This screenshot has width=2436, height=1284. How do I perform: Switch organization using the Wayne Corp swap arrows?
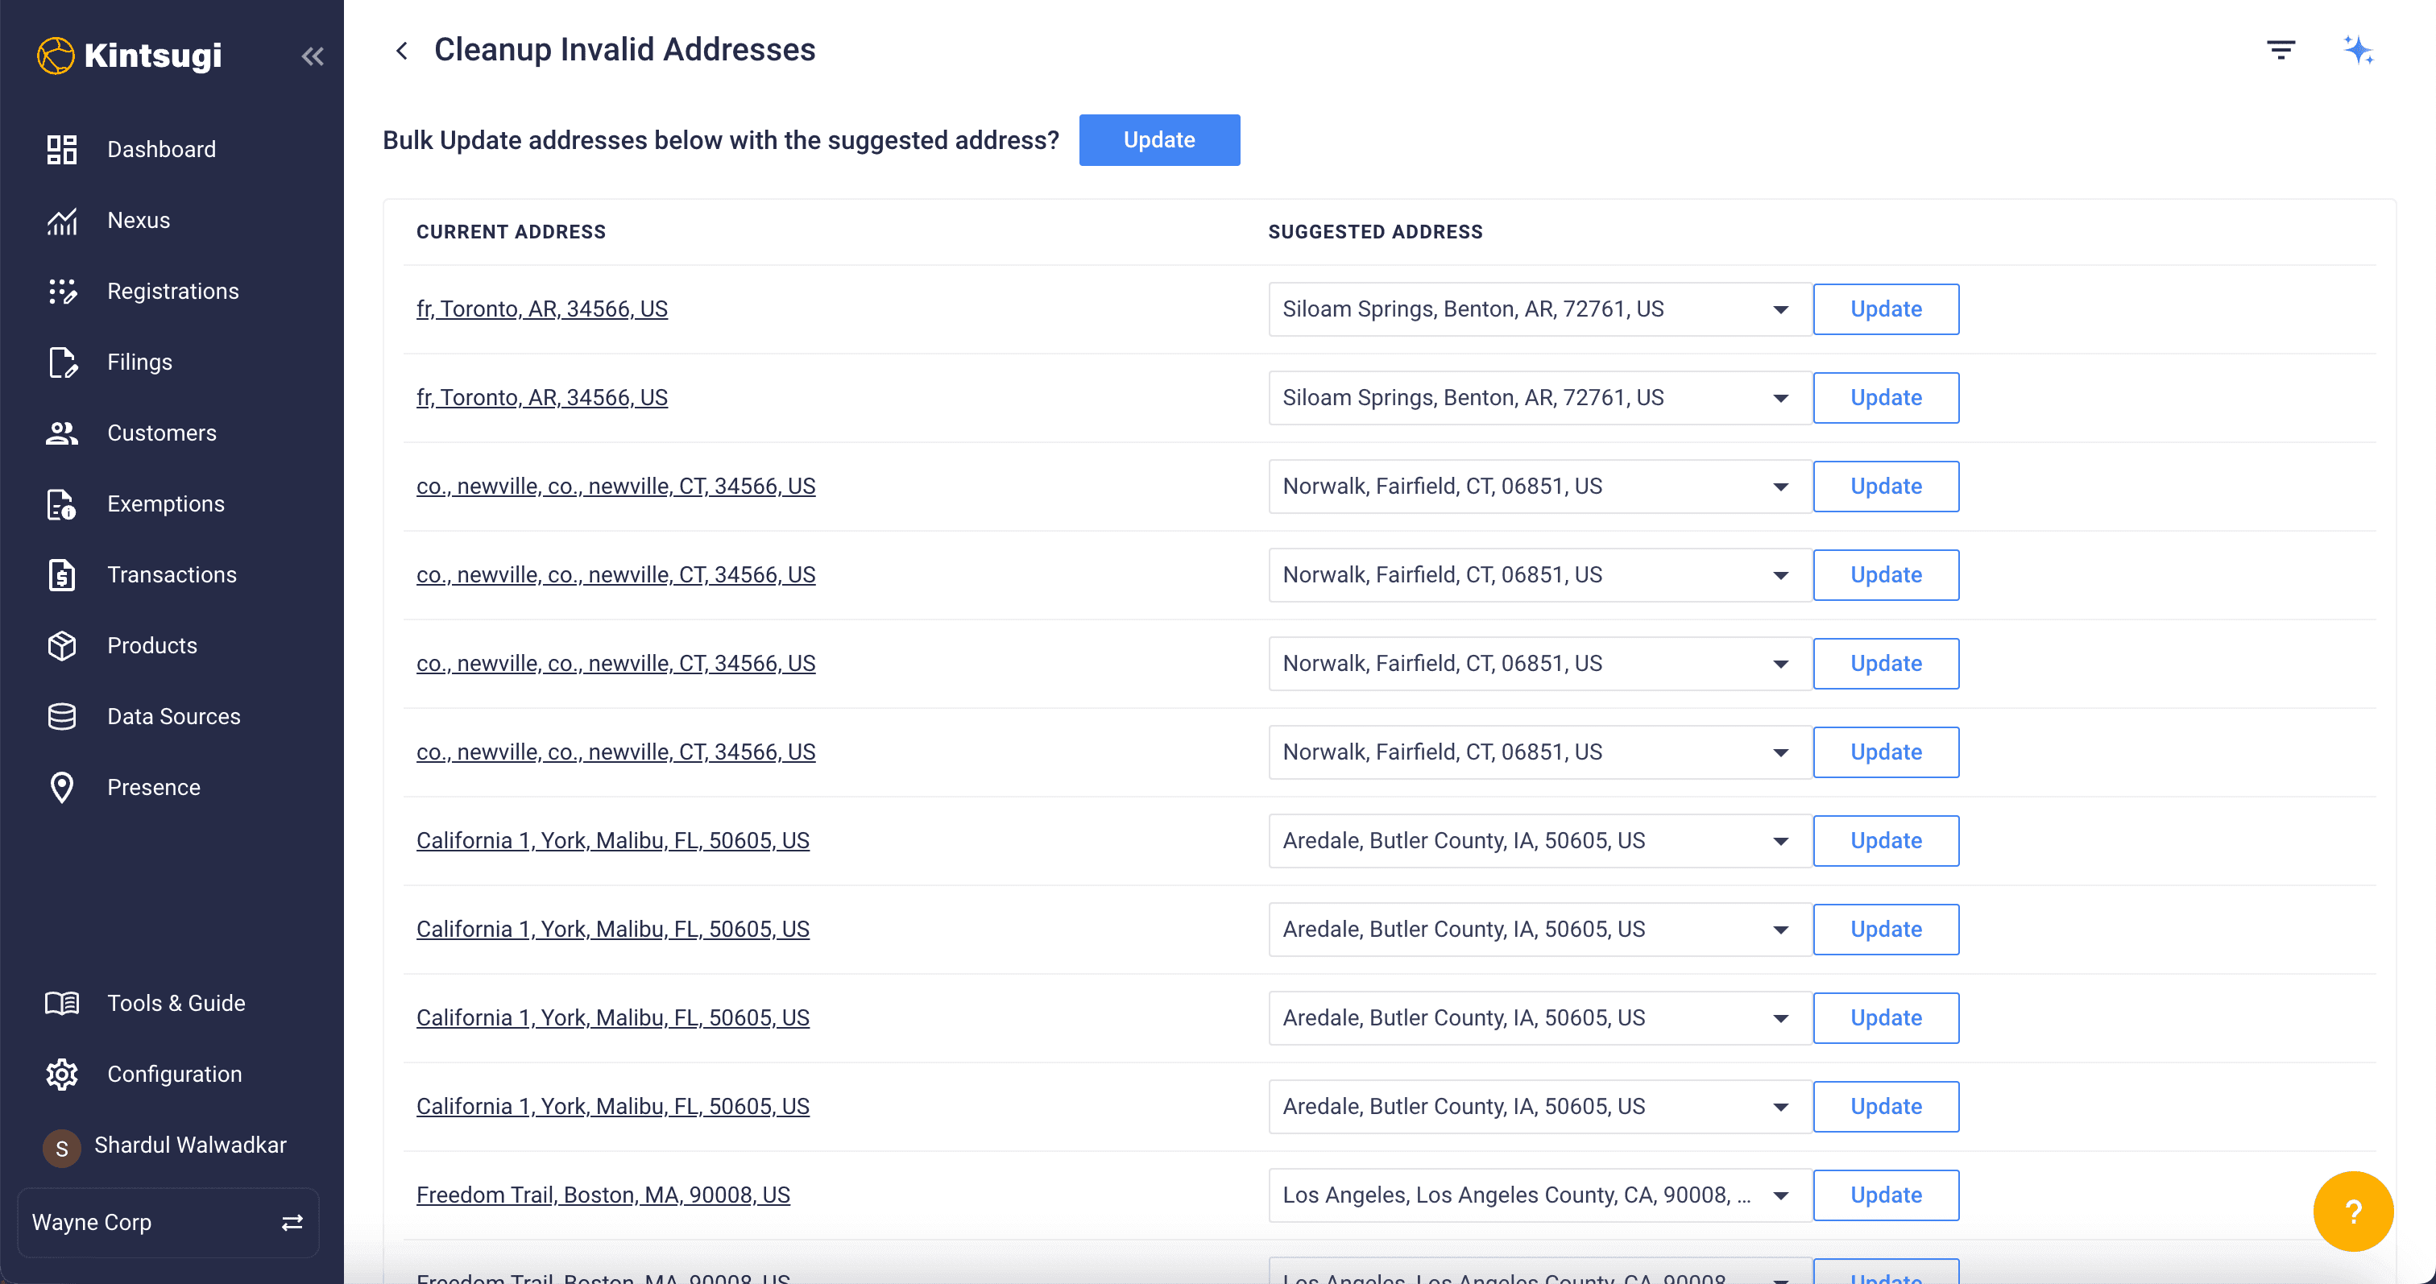[x=292, y=1223]
